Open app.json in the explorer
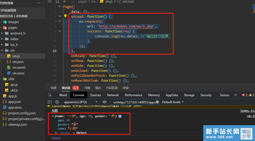Screen dimensions: 255x141 23,102
